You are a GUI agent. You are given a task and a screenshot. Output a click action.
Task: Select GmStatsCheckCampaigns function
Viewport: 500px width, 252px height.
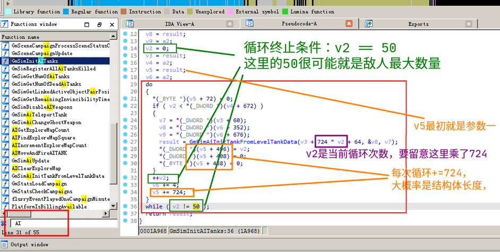(42, 191)
